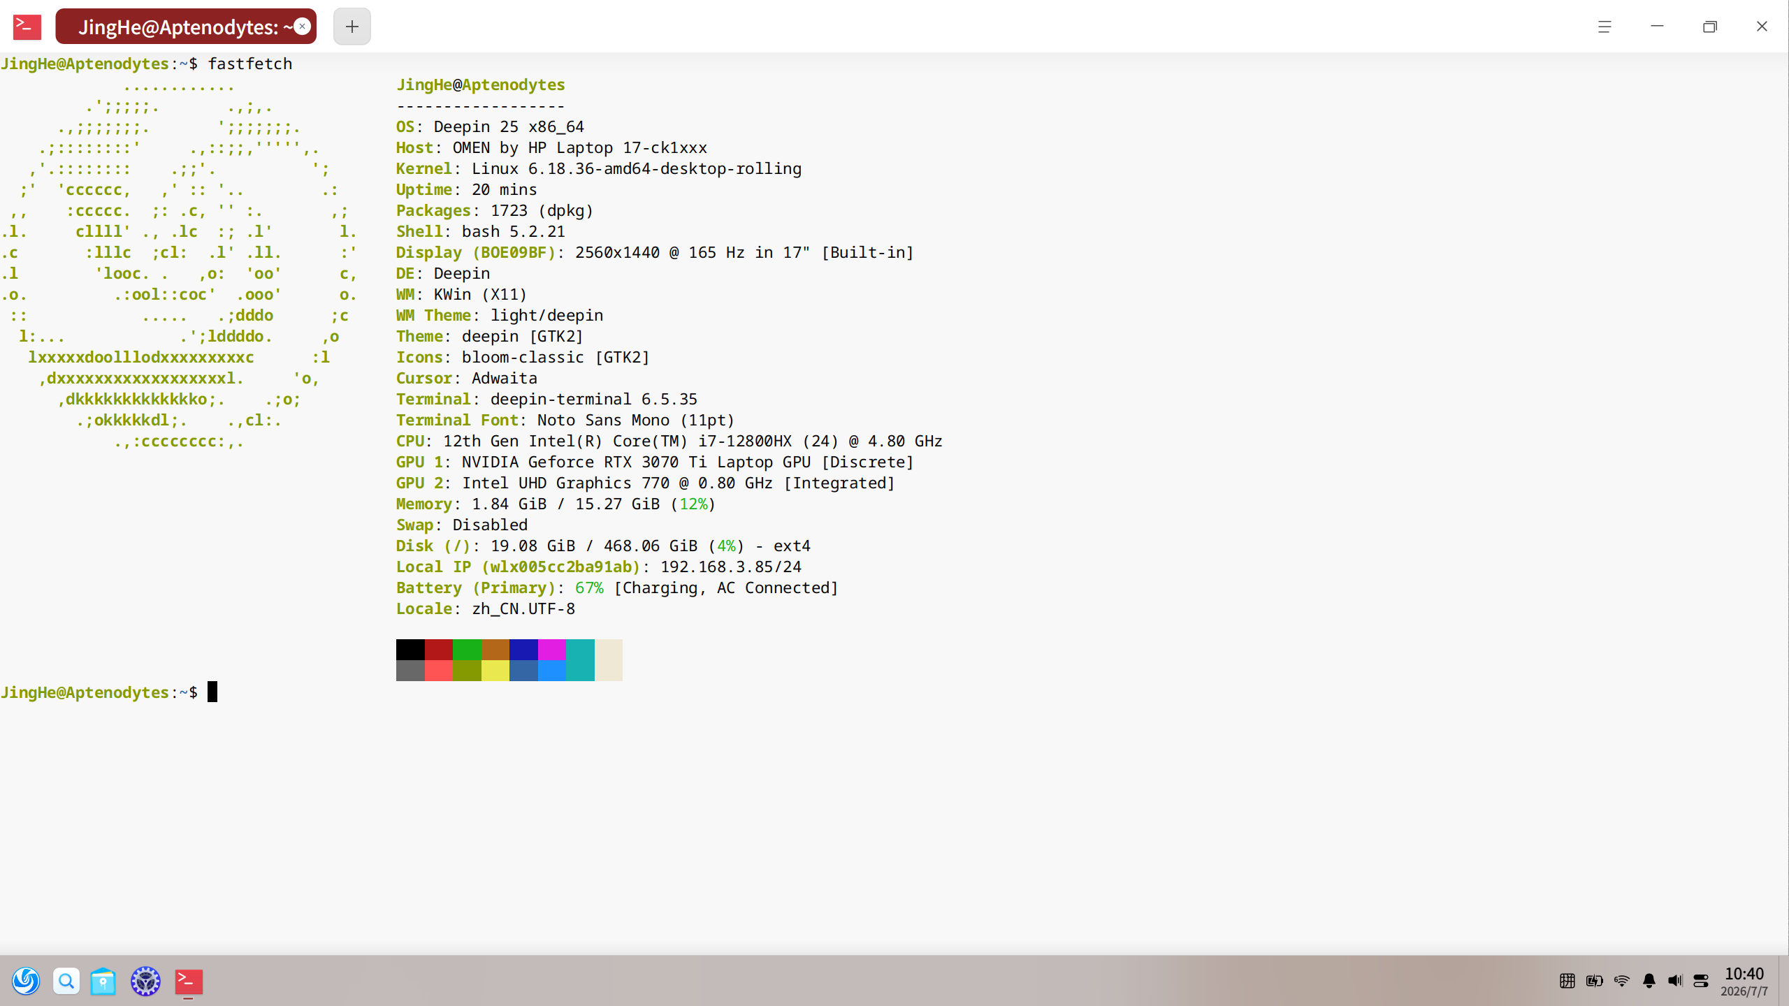This screenshot has width=1789, height=1006.
Task: Open the terminal hamburger main menu
Action: (x=1605, y=27)
